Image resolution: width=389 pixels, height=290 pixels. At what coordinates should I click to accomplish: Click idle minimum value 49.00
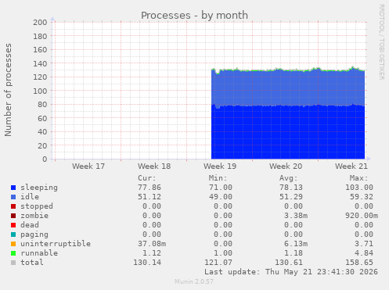coord(221,197)
